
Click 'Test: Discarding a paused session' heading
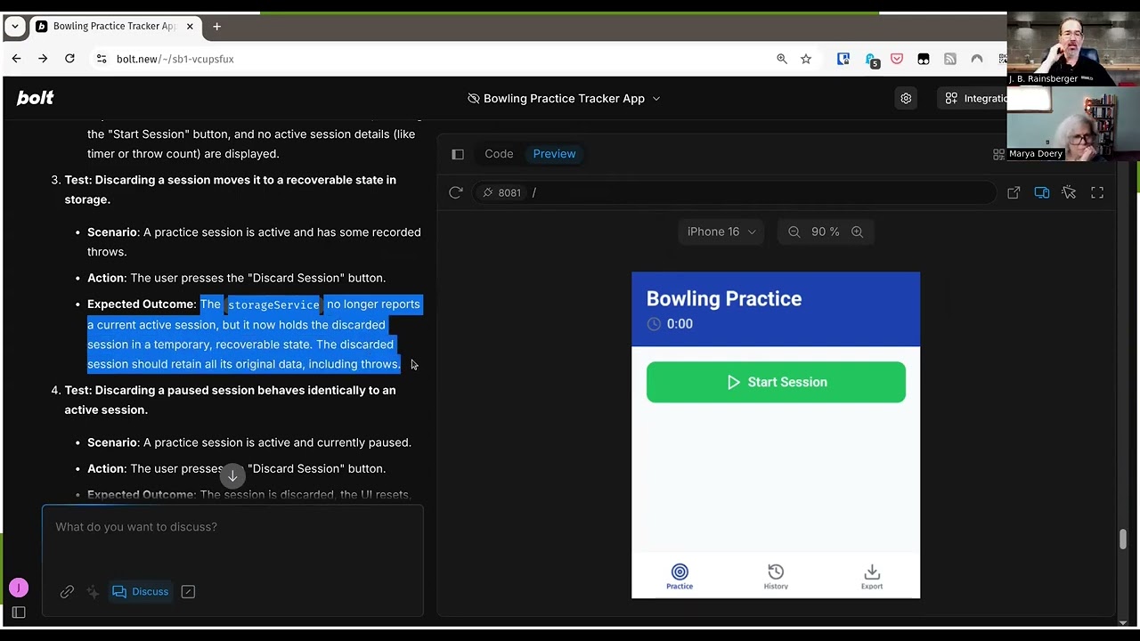230,400
